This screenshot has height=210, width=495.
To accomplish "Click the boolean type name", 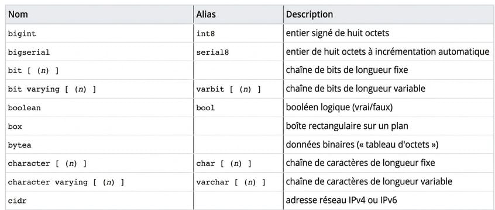I will pyautogui.click(x=25, y=108).
